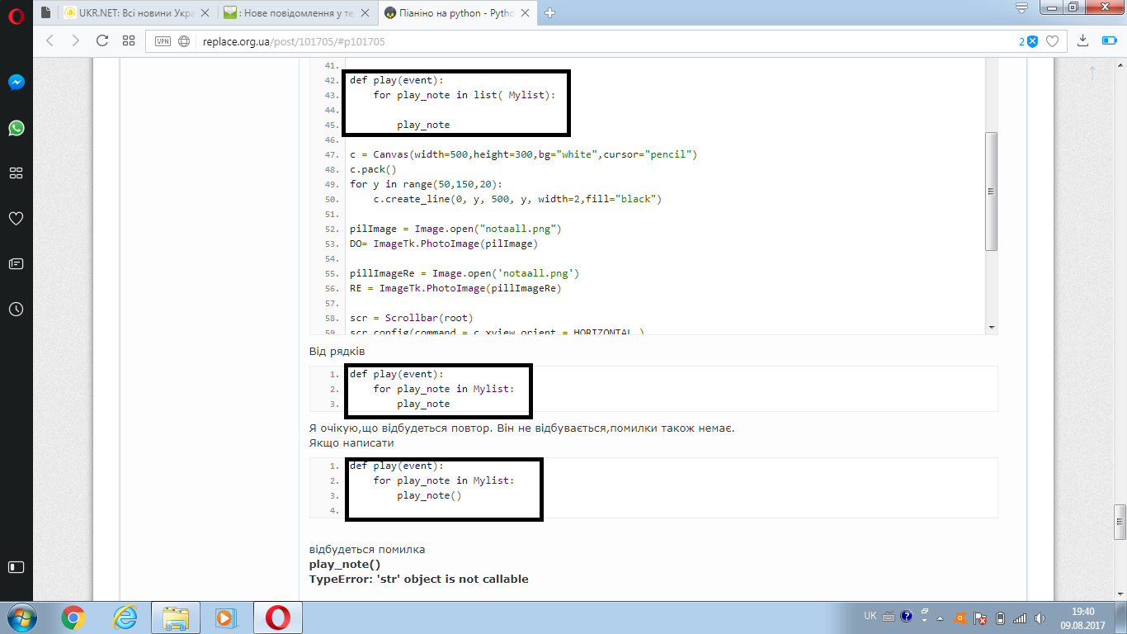Click the code block's vertical scrollbar thumb
1127x634 pixels.
click(992, 191)
